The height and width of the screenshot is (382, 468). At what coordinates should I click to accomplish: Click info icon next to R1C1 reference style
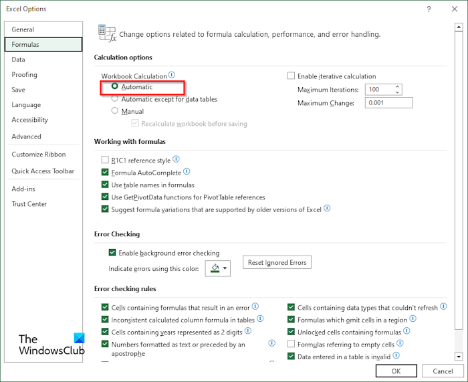(x=176, y=160)
